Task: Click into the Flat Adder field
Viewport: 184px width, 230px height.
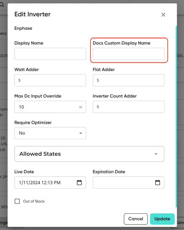Action: 128,80
